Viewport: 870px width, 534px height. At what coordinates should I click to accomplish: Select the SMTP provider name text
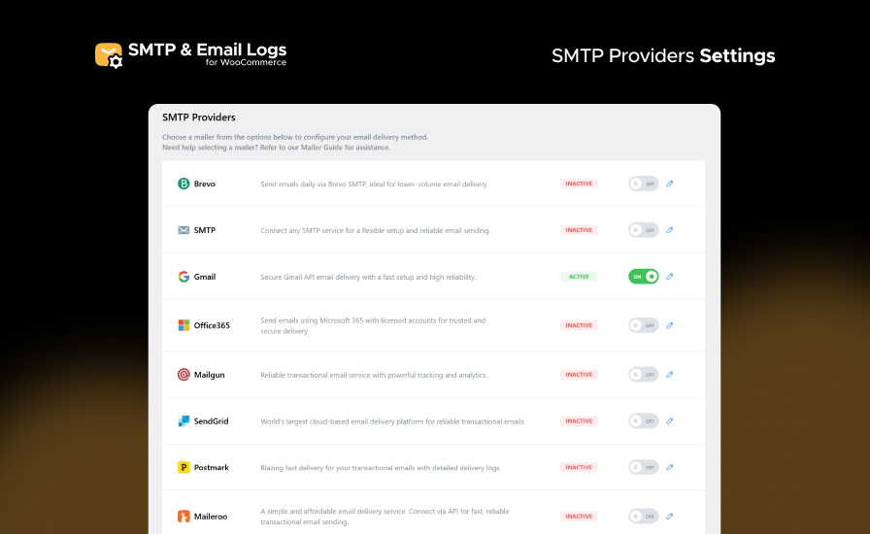tap(205, 230)
